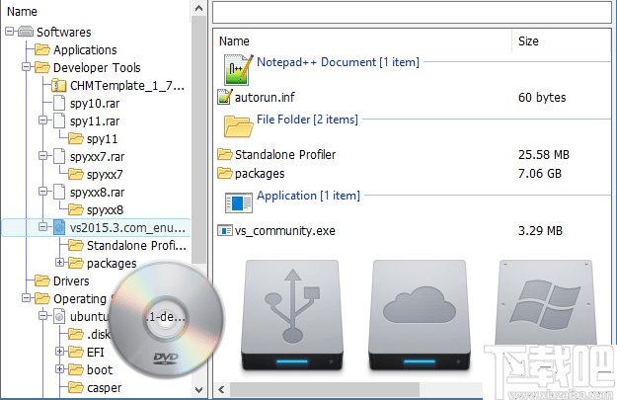
Task: Click the vs2015.3.com_enu disc image icon
Action: click(x=59, y=227)
